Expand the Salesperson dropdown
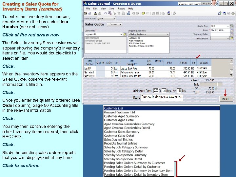 click(228, 38)
